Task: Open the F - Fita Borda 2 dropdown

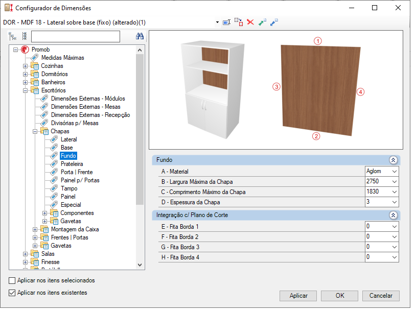Action: 394,237
